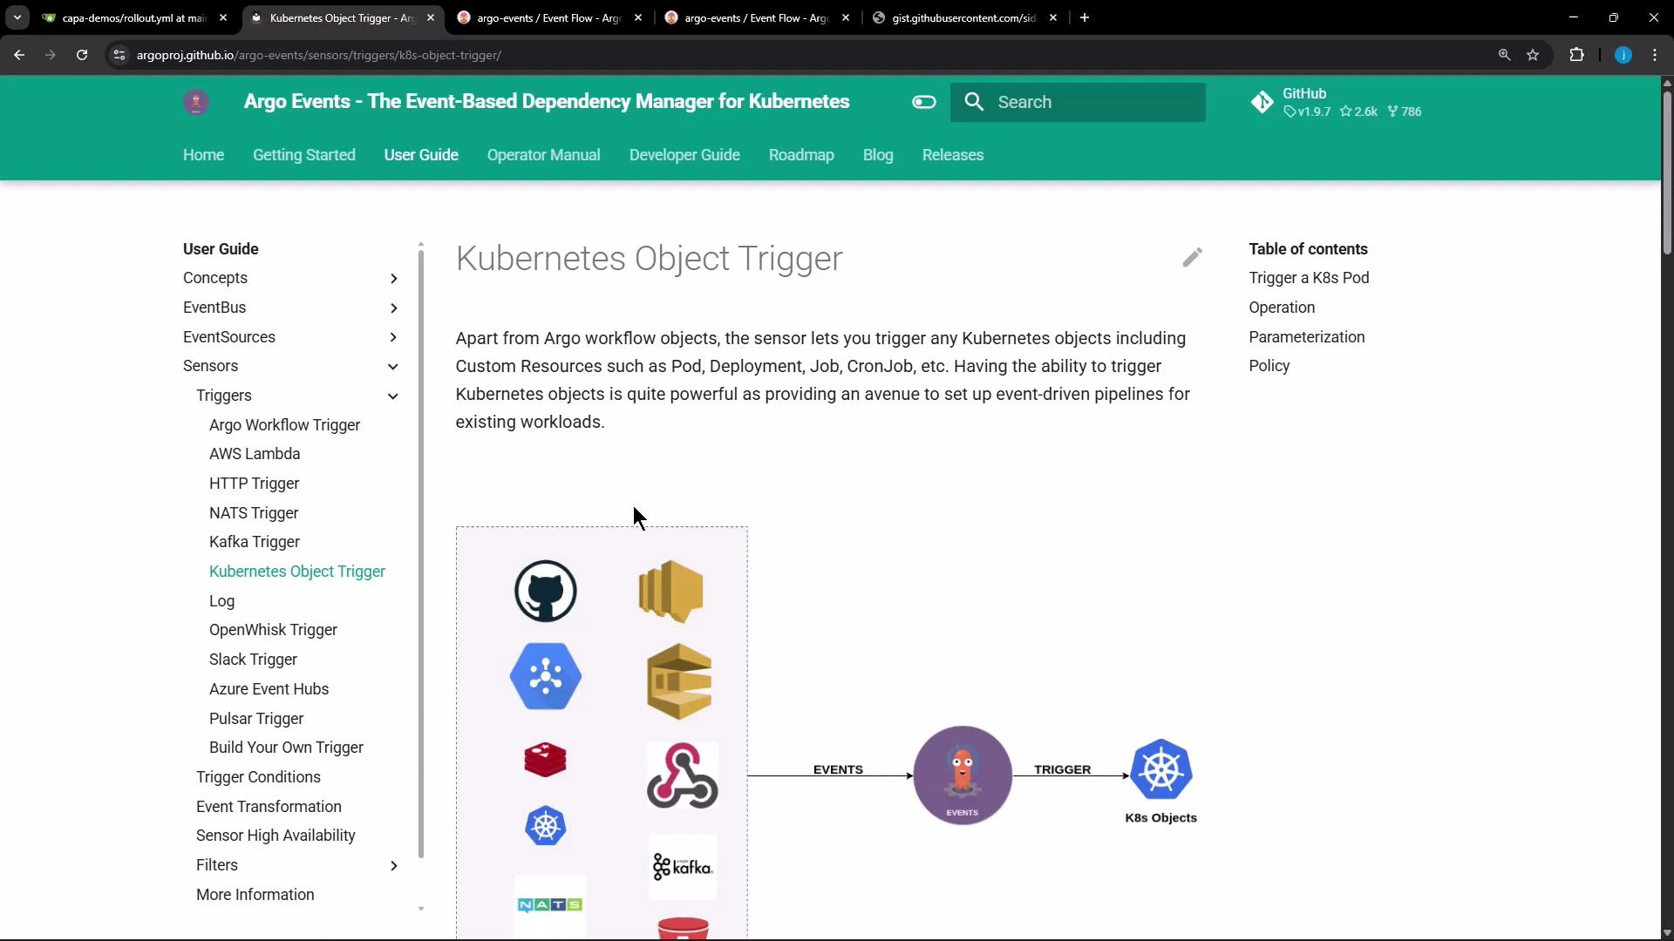
Task: Open Slack Trigger sidebar link
Action: click(253, 660)
